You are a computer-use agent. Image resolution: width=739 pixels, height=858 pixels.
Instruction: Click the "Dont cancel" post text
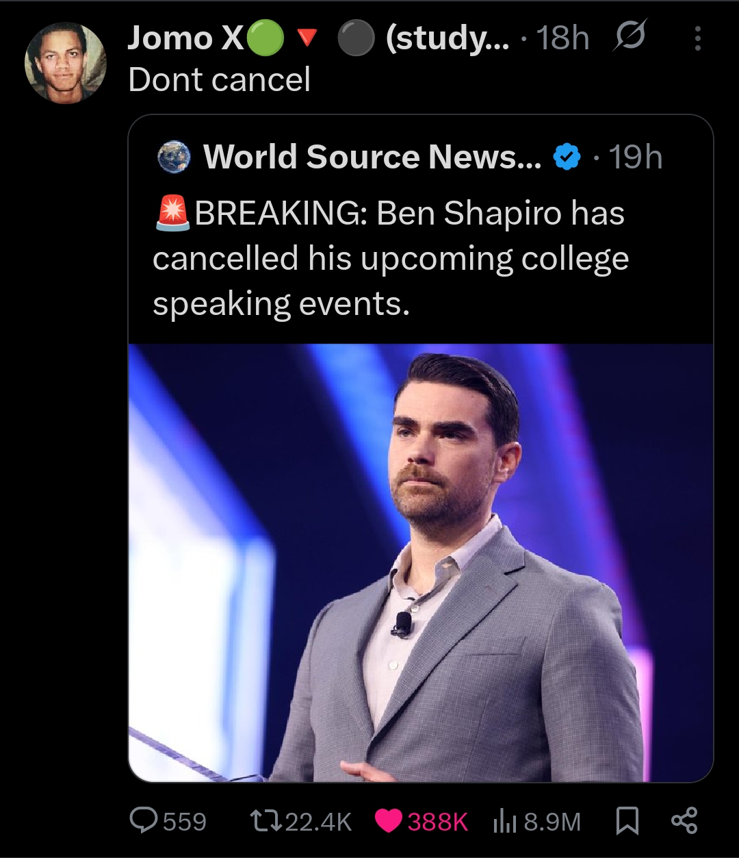pos(219,79)
